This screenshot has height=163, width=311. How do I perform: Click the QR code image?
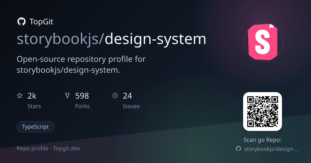pyautogui.click(x=263, y=112)
